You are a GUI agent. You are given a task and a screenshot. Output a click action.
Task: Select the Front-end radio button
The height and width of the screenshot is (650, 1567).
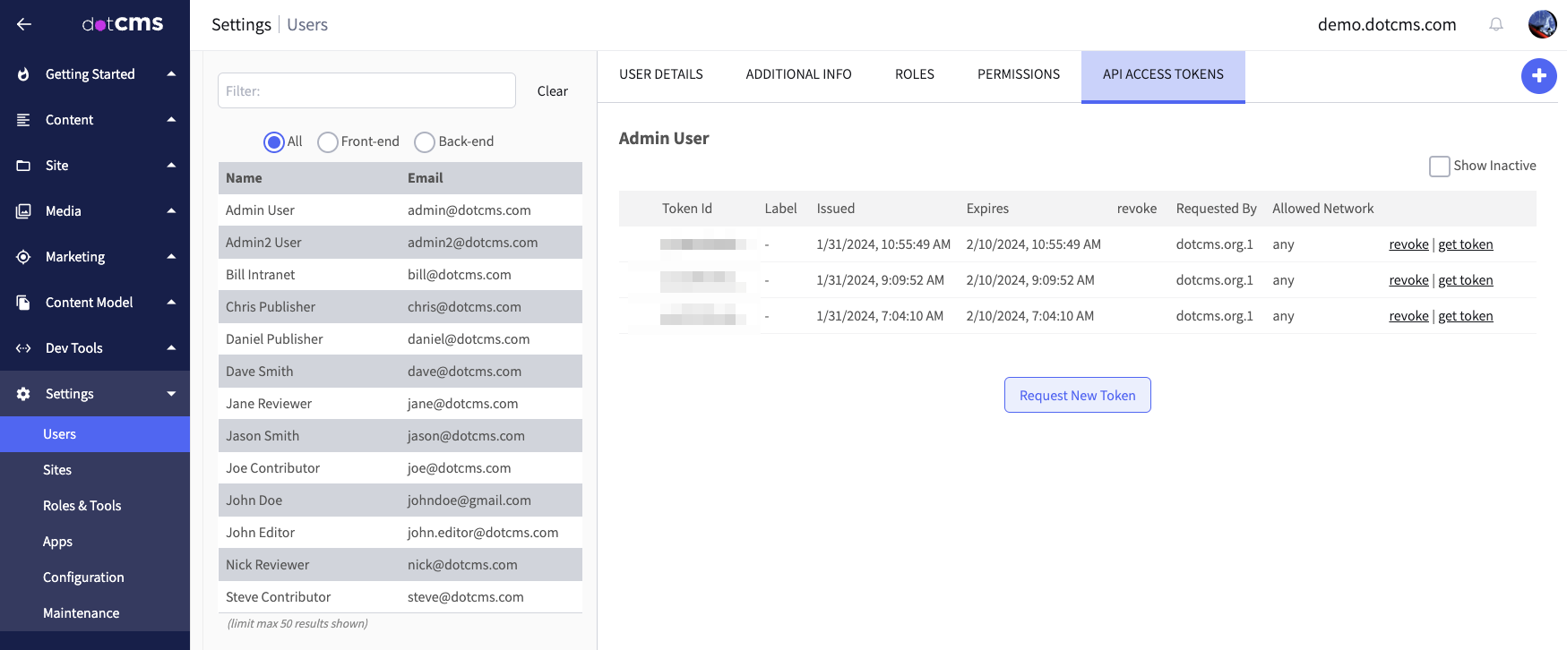(328, 142)
